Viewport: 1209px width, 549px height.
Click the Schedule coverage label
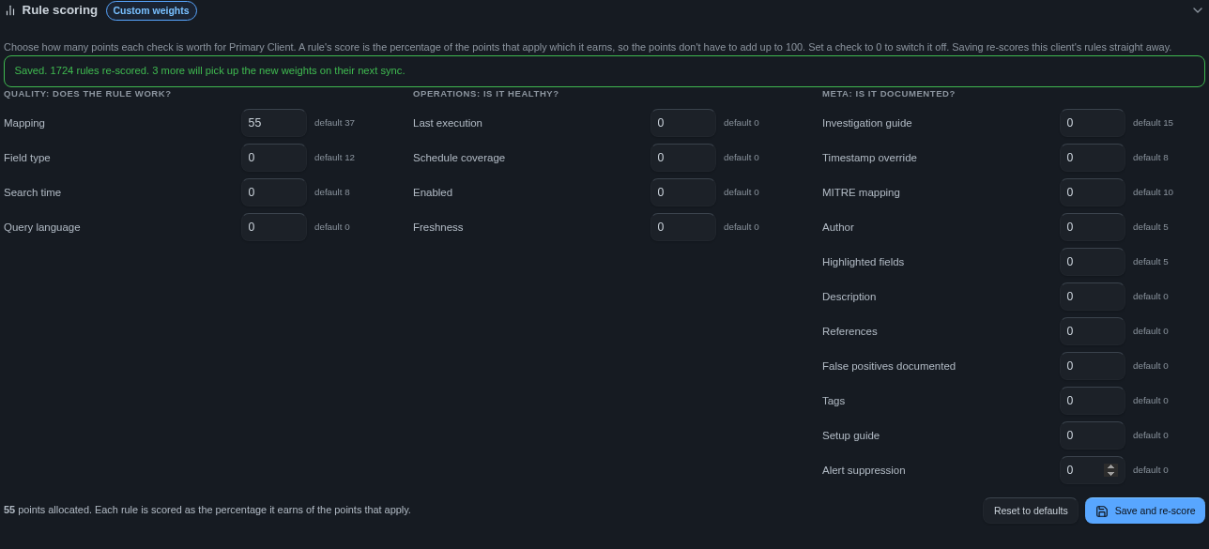click(459, 158)
